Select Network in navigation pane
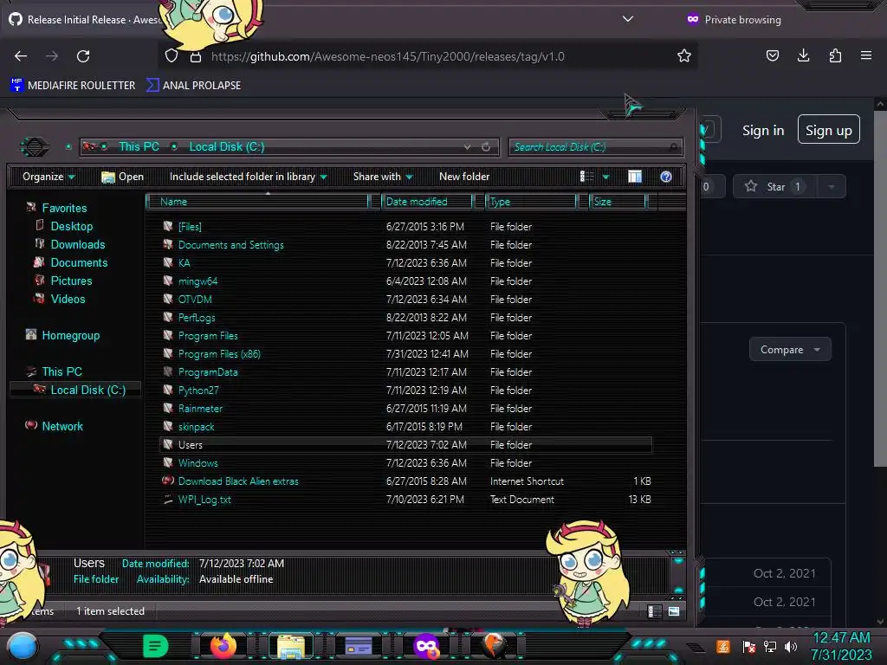Viewport: 887px width, 665px height. click(62, 426)
